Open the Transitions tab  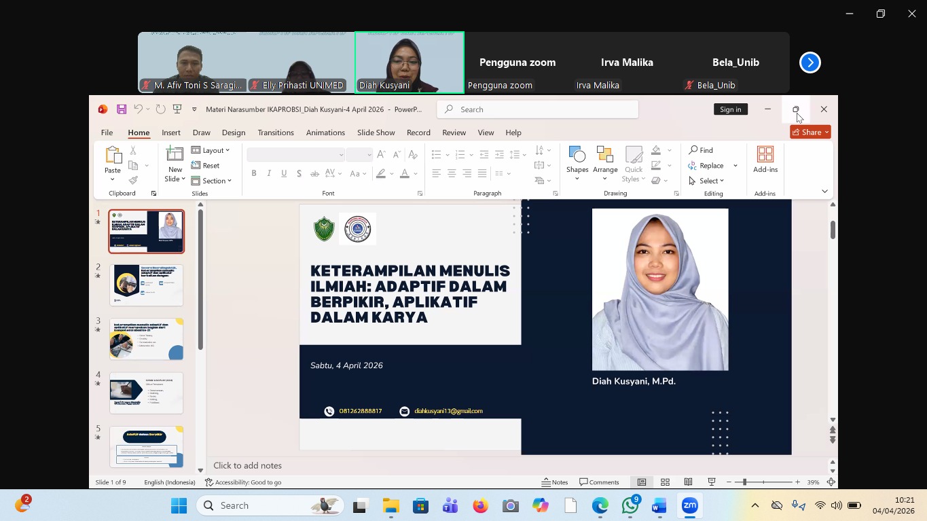click(275, 132)
